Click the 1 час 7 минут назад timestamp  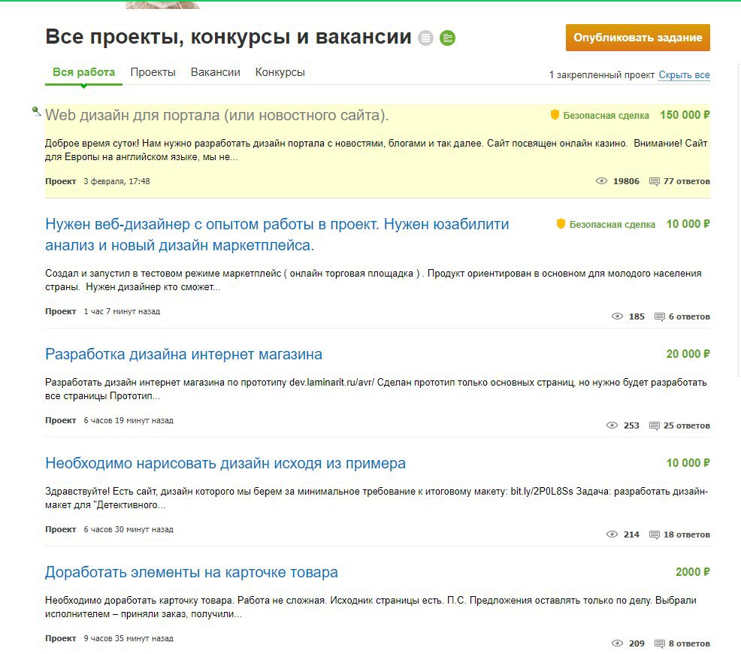(x=122, y=311)
